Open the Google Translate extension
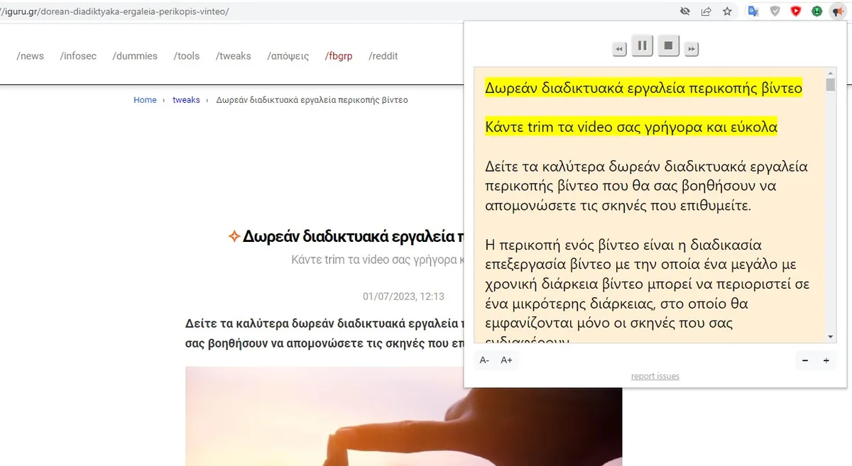 [753, 11]
